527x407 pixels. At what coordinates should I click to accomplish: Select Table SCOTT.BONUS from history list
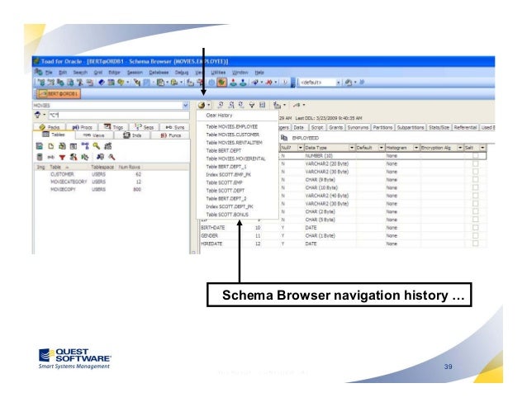click(x=227, y=215)
